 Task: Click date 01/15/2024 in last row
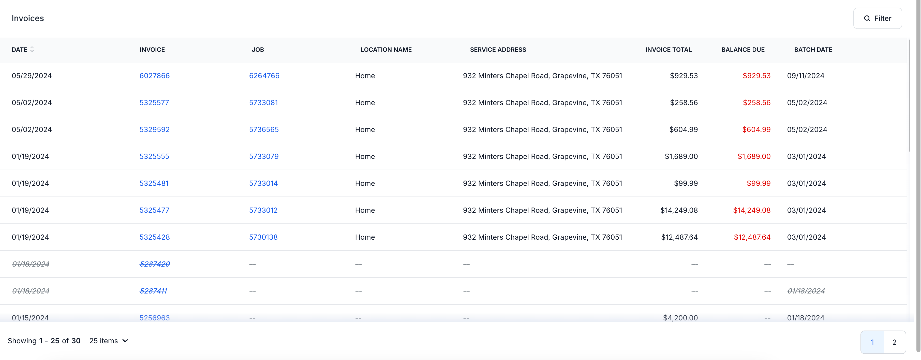click(31, 318)
